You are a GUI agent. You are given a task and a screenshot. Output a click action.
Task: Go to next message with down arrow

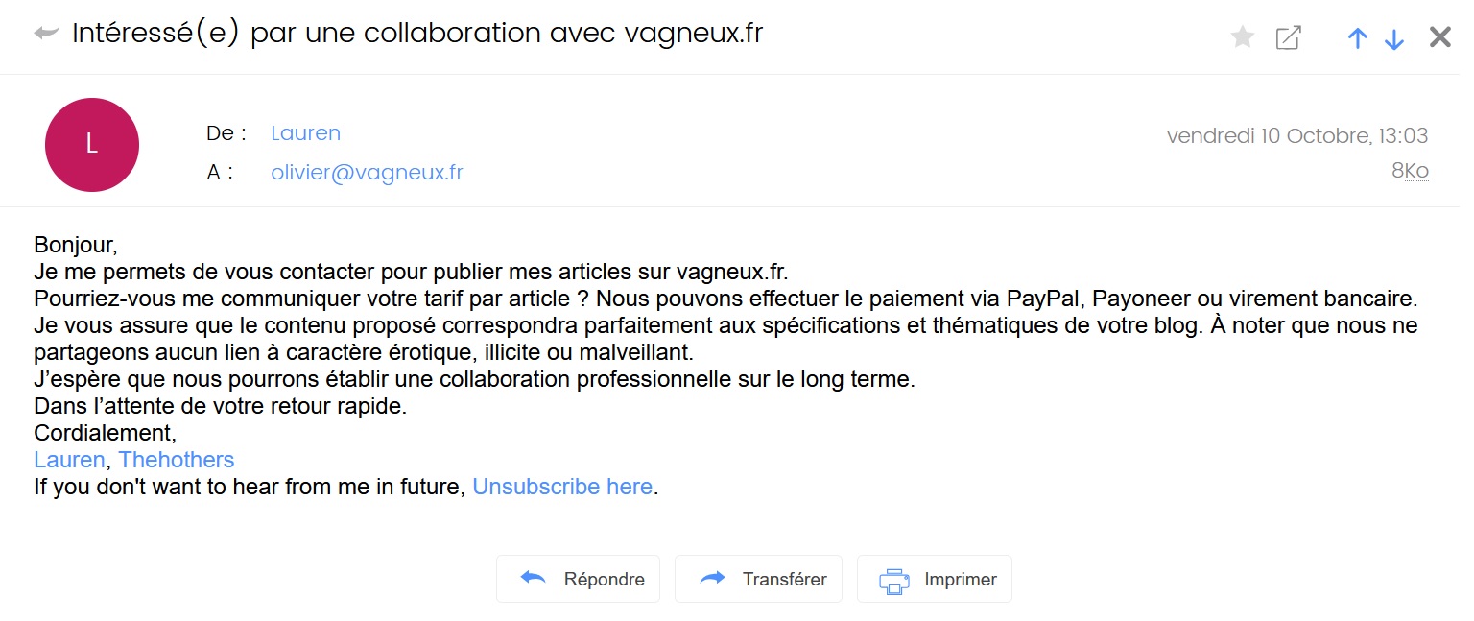[x=1394, y=38]
